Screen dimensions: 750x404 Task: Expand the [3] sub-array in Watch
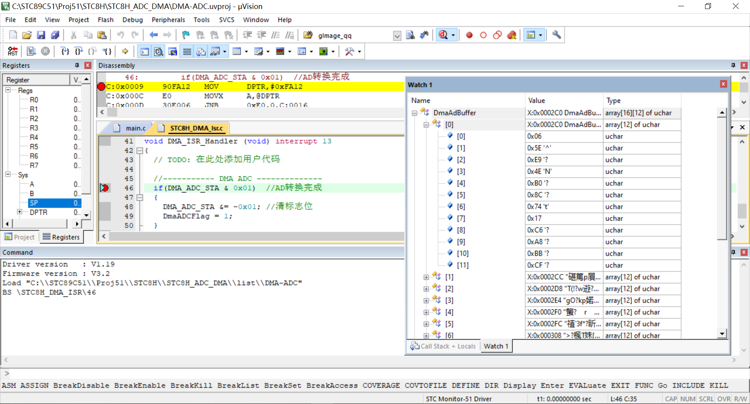tap(426, 300)
